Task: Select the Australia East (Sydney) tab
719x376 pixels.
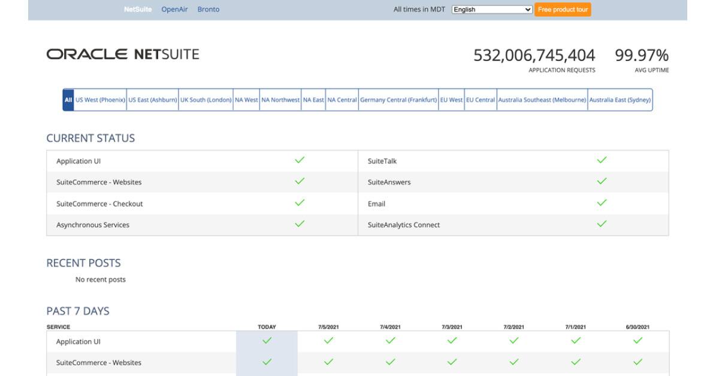Action: click(620, 100)
